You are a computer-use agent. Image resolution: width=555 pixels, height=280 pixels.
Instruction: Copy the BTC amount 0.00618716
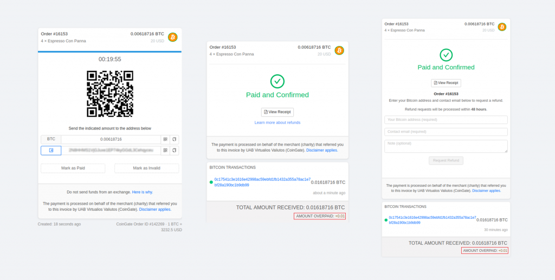174,139
